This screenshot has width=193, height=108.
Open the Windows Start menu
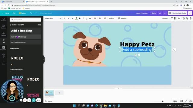pos(74,106)
